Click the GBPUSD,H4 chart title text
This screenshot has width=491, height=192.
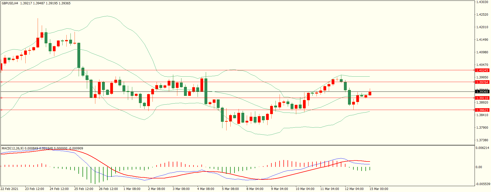(10, 3)
